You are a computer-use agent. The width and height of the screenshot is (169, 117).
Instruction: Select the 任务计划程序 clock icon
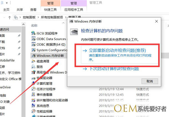(x=33, y=89)
